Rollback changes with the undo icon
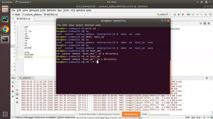 click(206, 15)
